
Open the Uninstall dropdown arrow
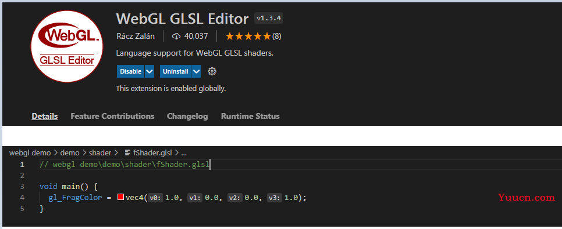(196, 71)
